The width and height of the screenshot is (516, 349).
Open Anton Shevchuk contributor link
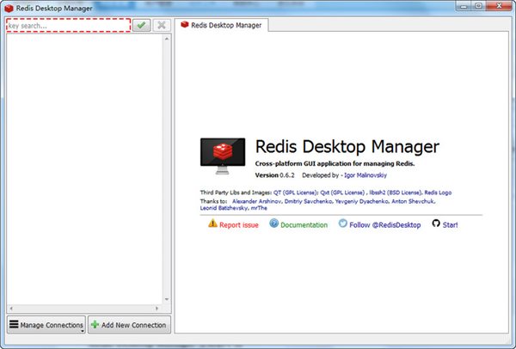(x=413, y=201)
